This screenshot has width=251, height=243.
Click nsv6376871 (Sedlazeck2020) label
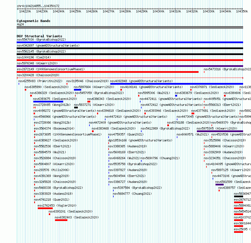212,87
